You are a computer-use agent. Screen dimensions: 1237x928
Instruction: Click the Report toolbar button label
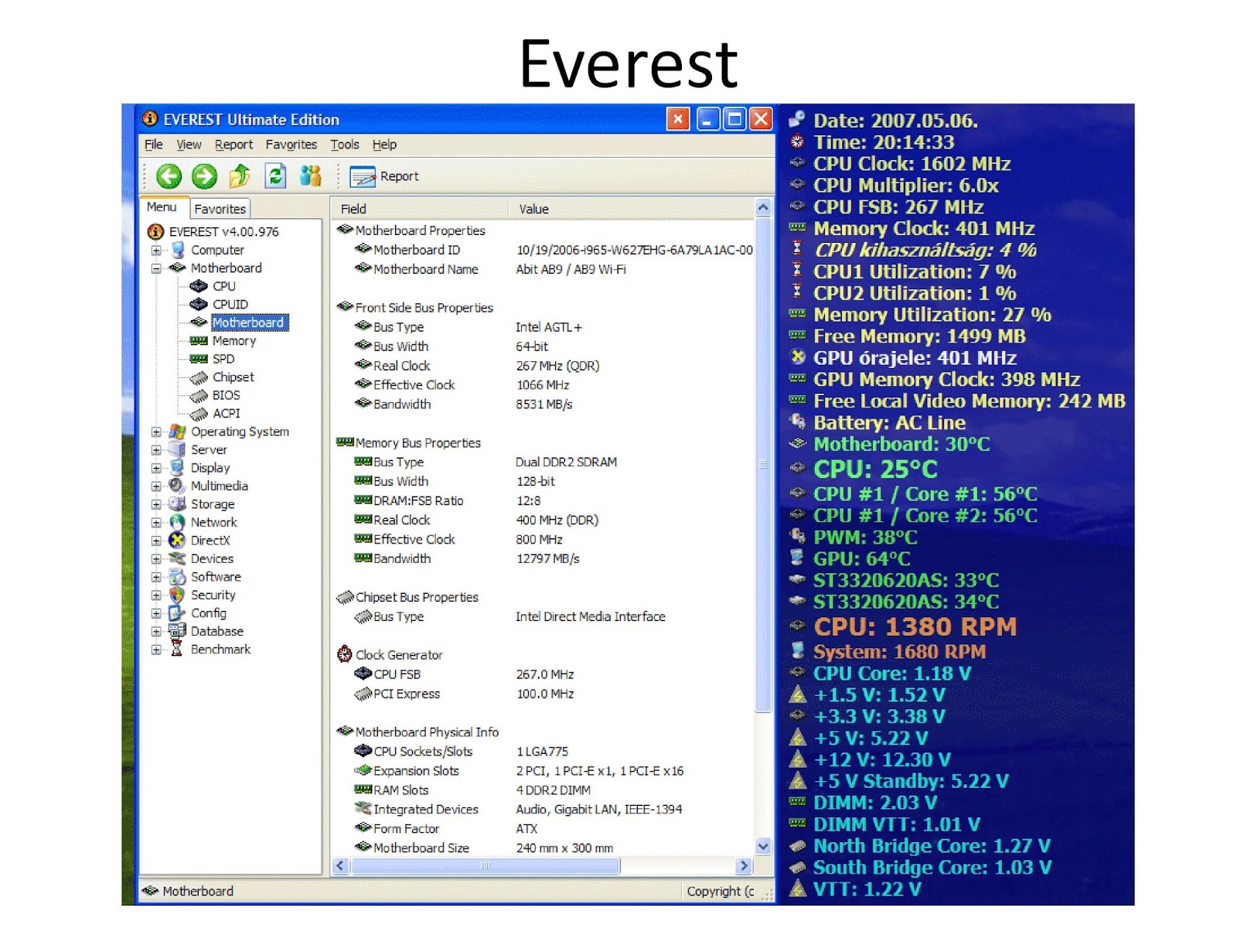tap(399, 176)
